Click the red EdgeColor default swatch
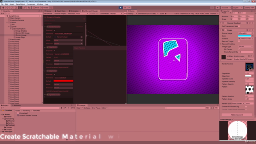 [63, 81]
